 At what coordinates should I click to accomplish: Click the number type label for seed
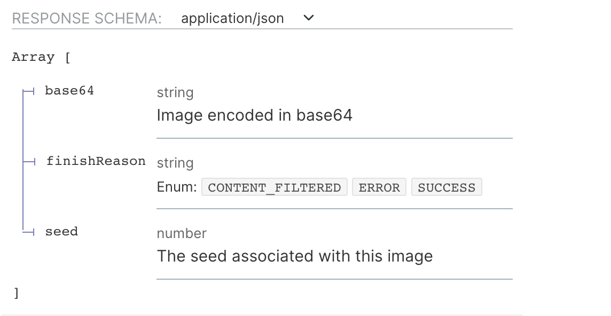point(182,233)
